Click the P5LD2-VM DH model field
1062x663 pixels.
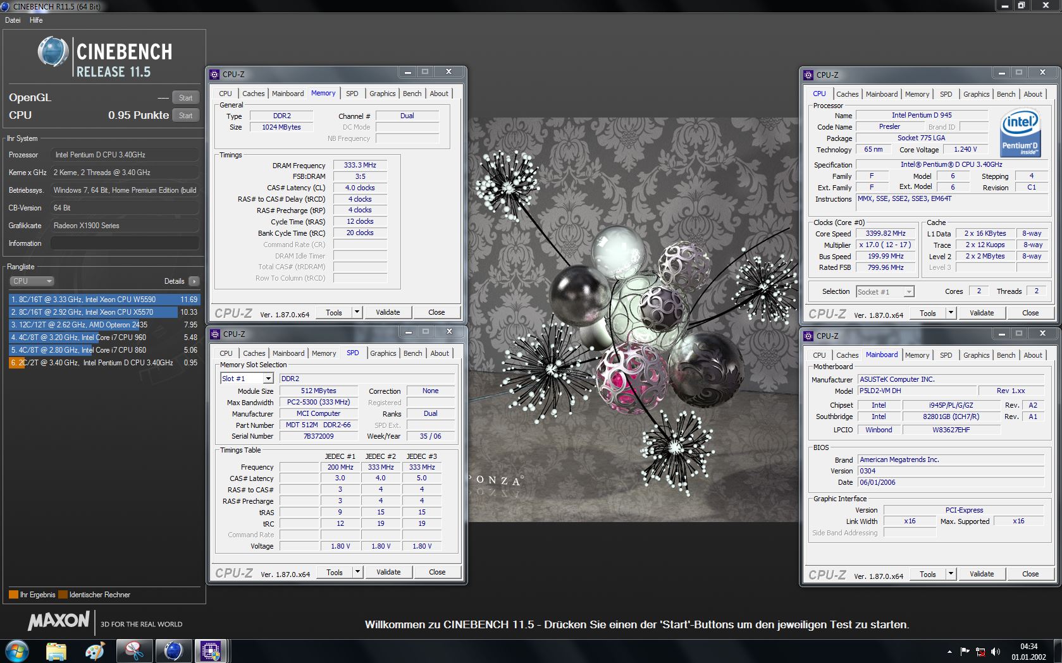pyautogui.click(x=916, y=391)
